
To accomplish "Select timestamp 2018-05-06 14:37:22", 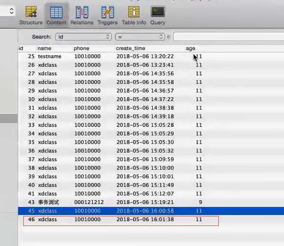I will [145, 99].
